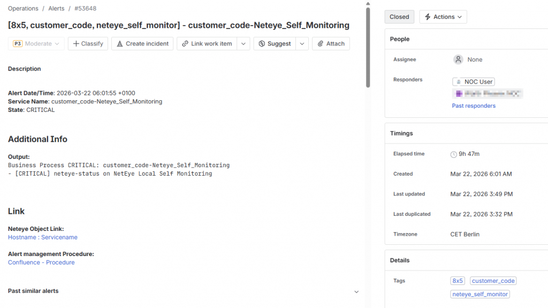Click the elapsed time clock icon
The width and height of the screenshot is (548, 308).
click(454, 154)
